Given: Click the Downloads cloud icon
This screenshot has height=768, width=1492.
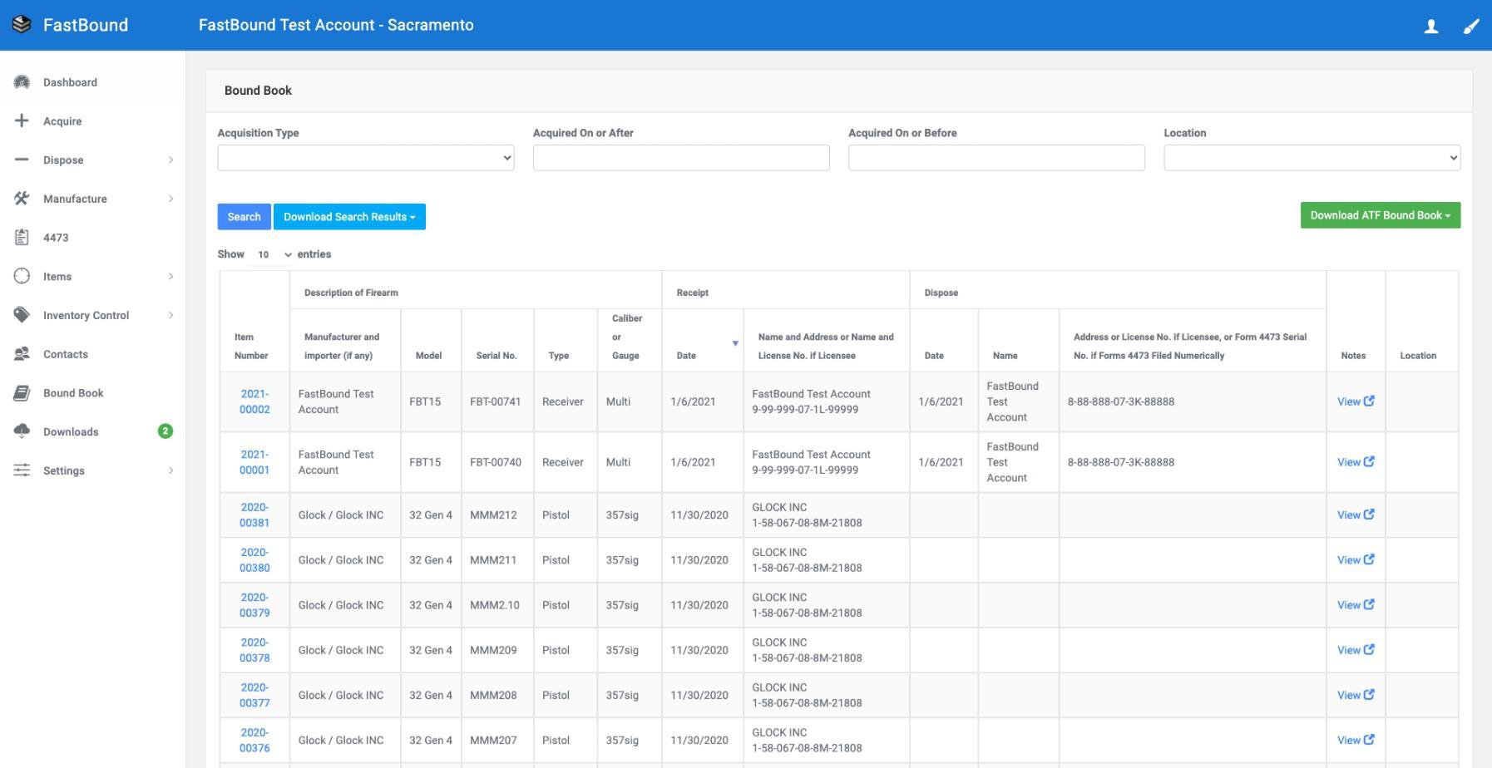Looking at the screenshot, I should [22, 431].
